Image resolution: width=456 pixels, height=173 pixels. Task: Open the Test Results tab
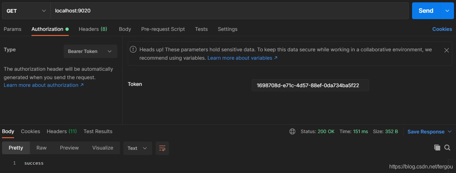pos(98,131)
